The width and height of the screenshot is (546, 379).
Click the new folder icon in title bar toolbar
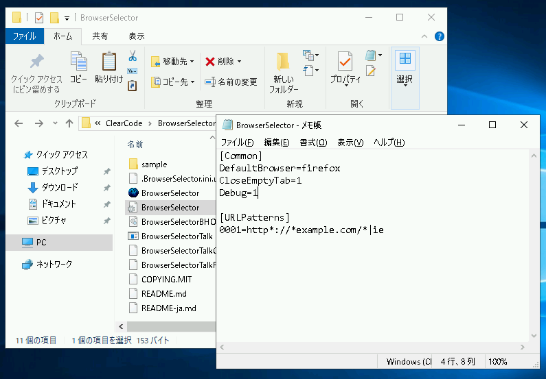point(54,18)
